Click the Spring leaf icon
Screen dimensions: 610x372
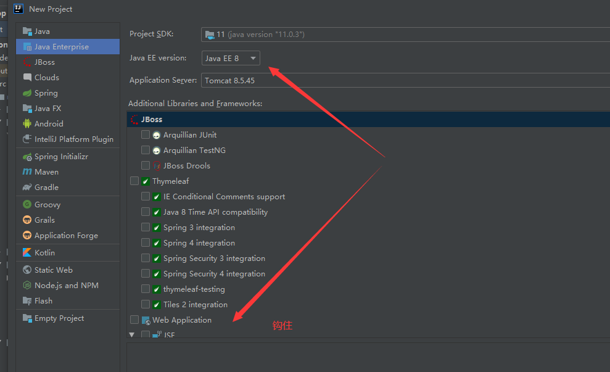click(27, 93)
